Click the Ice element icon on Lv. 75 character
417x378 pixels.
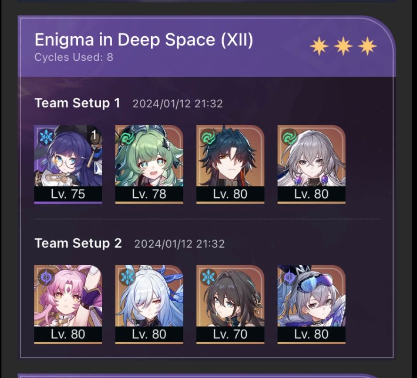pyautogui.click(x=46, y=137)
